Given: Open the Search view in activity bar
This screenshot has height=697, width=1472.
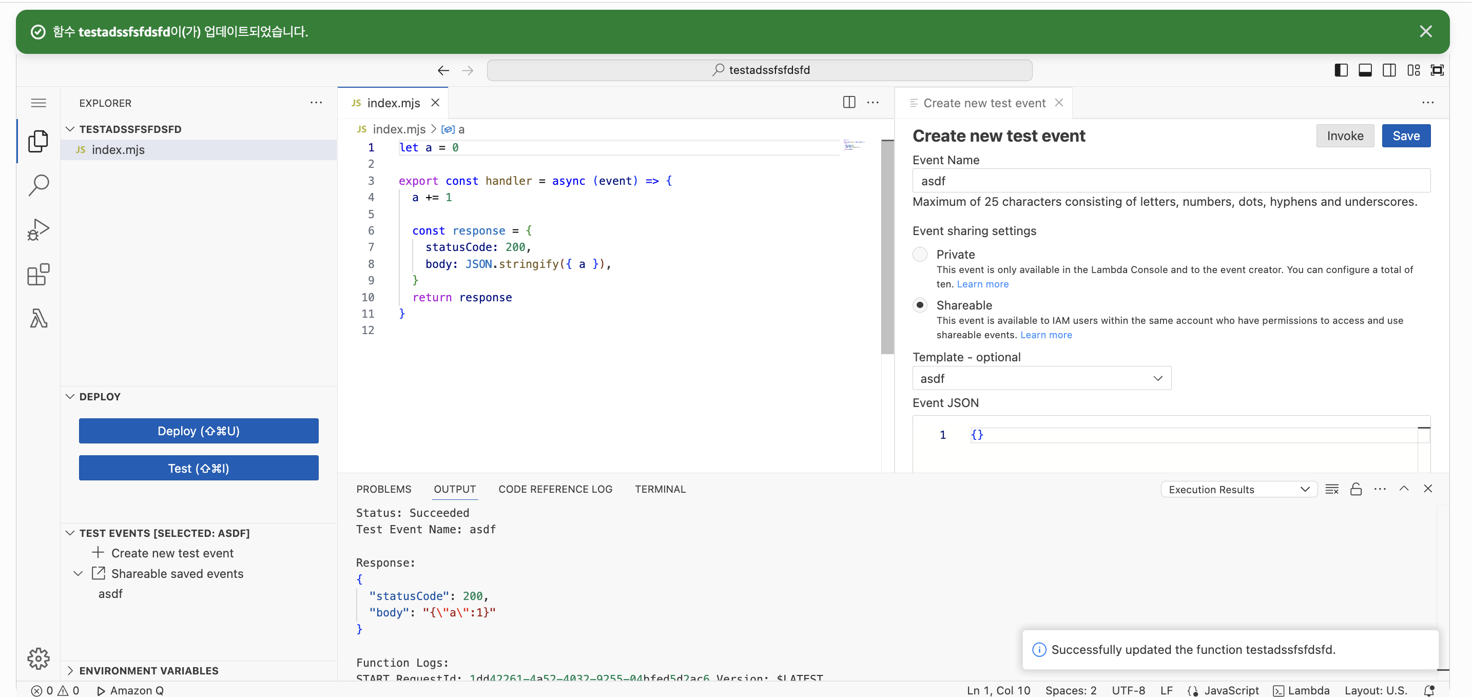Looking at the screenshot, I should (38, 185).
